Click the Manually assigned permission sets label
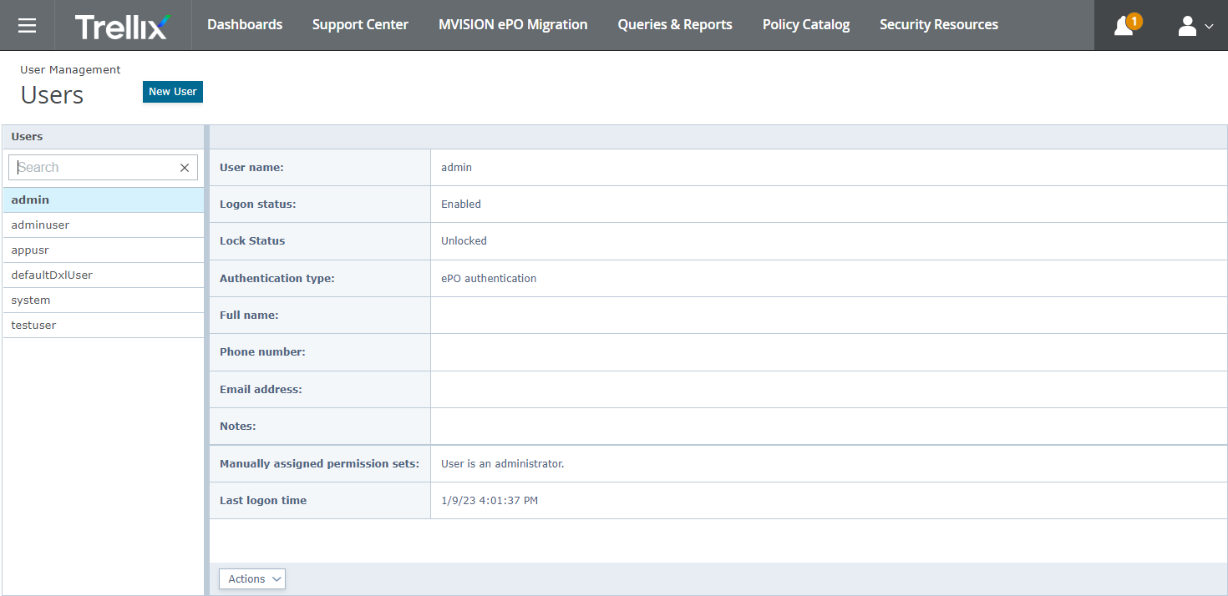1228x596 pixels. [319, 464]
